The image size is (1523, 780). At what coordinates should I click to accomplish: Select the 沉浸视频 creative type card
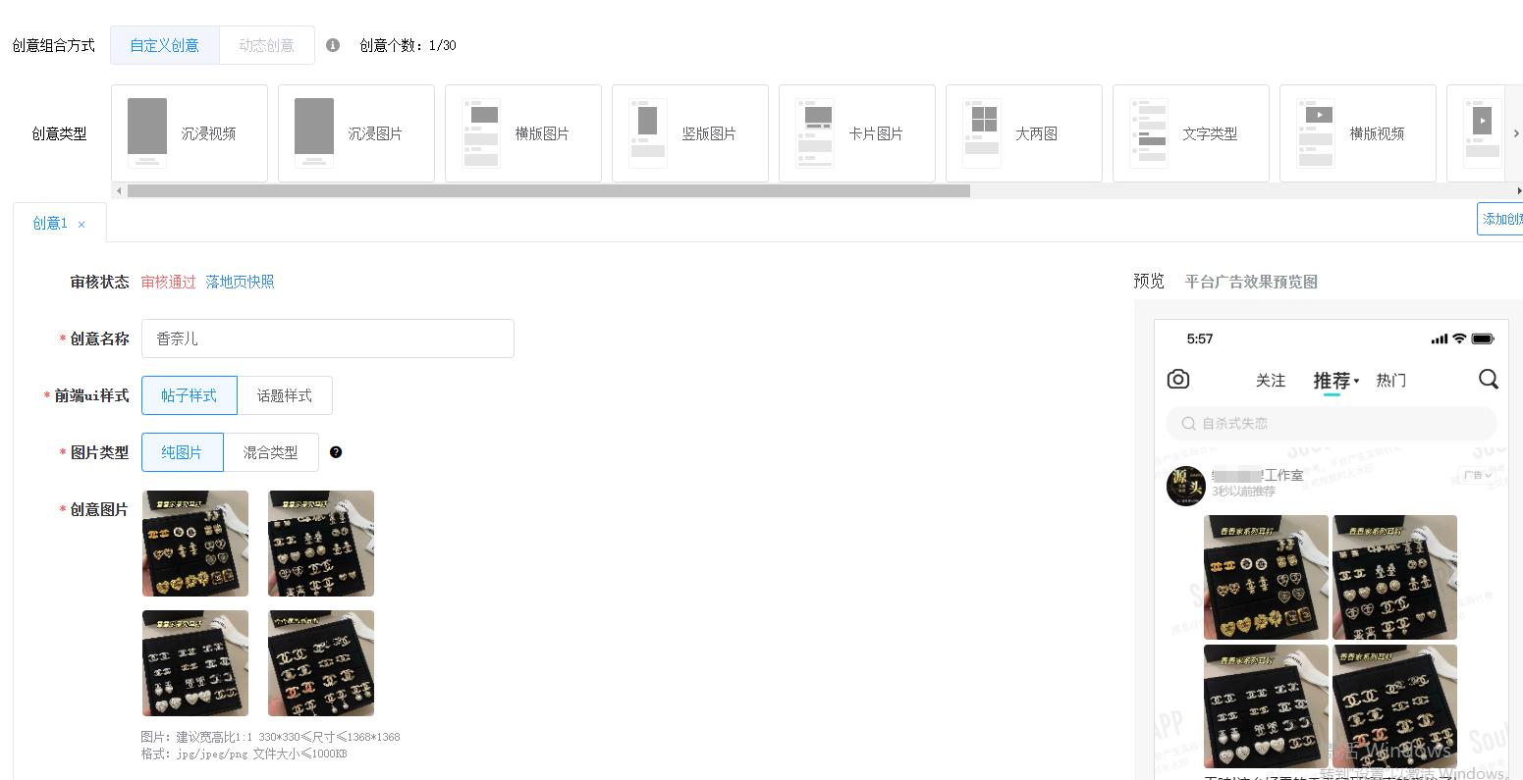point(190,133)
